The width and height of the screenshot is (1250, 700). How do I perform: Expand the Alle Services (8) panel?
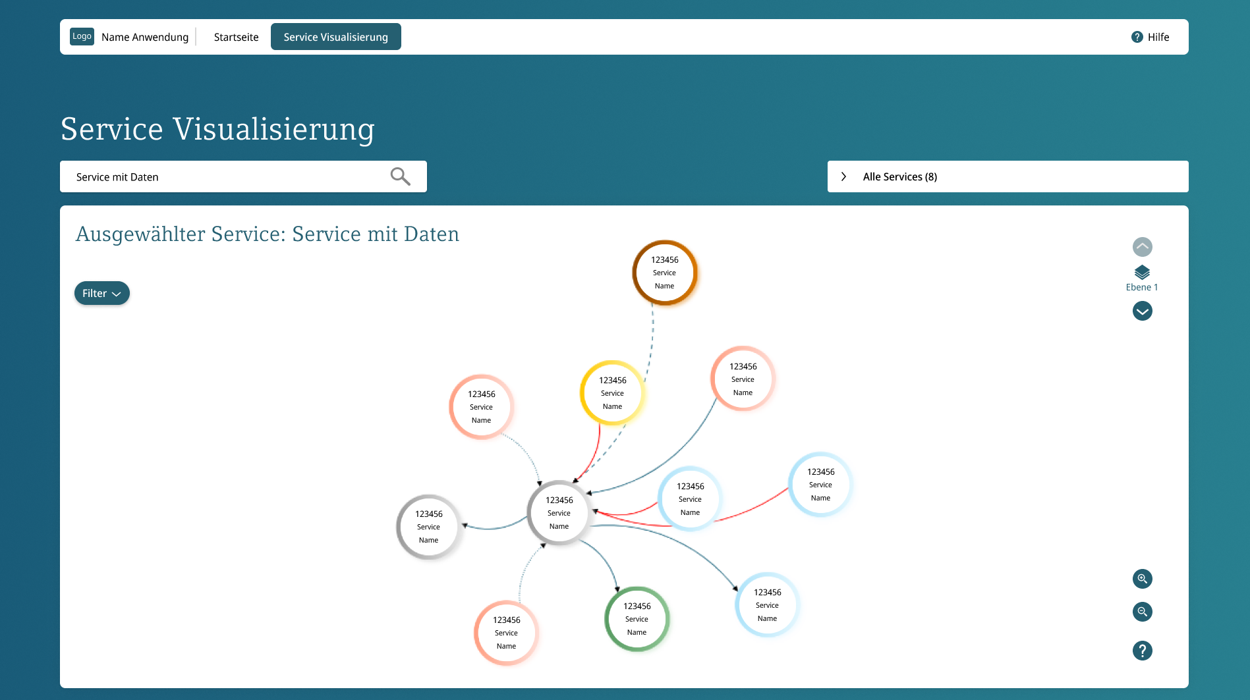click(x=1008, y=176)
